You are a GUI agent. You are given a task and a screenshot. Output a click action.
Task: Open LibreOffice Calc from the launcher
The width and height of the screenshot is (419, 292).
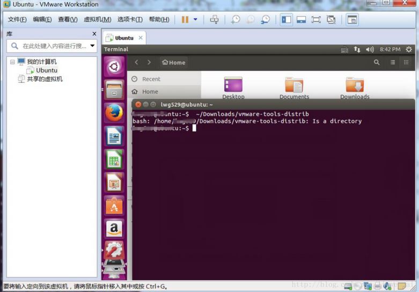click(x=114, y=159)
